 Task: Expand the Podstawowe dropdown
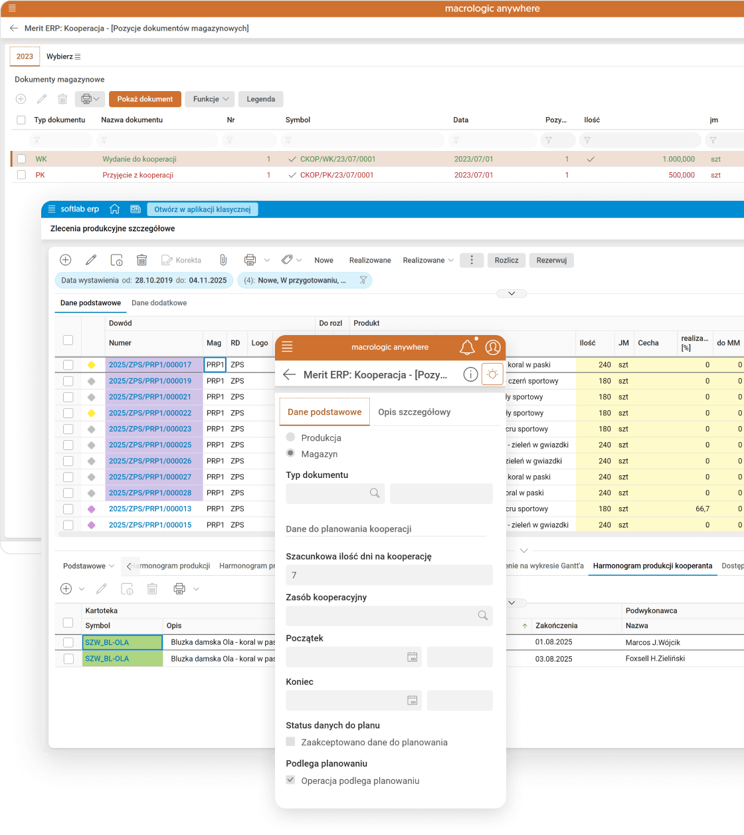point(88,566)
